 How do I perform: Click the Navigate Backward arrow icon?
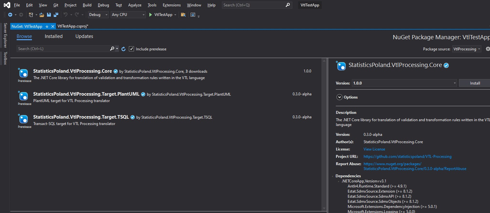10,15
